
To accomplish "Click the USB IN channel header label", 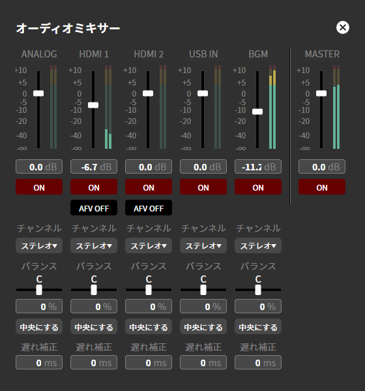I will pos(203,54).
